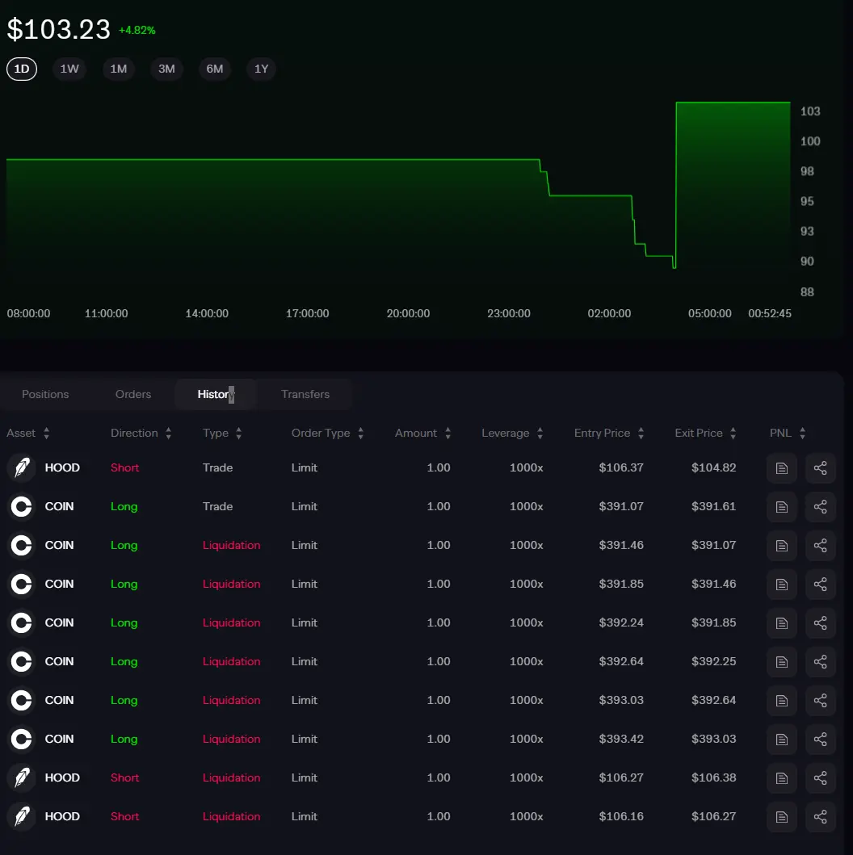Image resolution: width=853 pixels, height=855 pixels.
Task: Sort history by Amount column
Action: [423, 433]
